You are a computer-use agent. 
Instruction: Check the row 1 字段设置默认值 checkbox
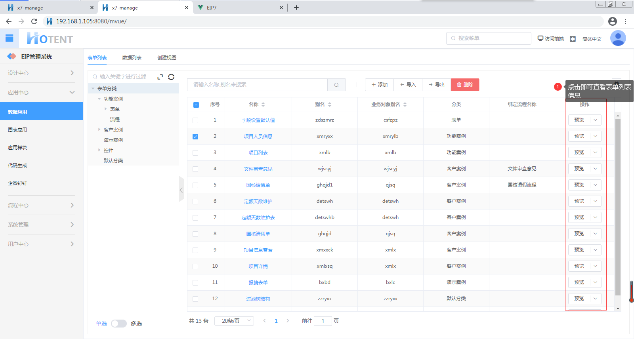point(195,120)
